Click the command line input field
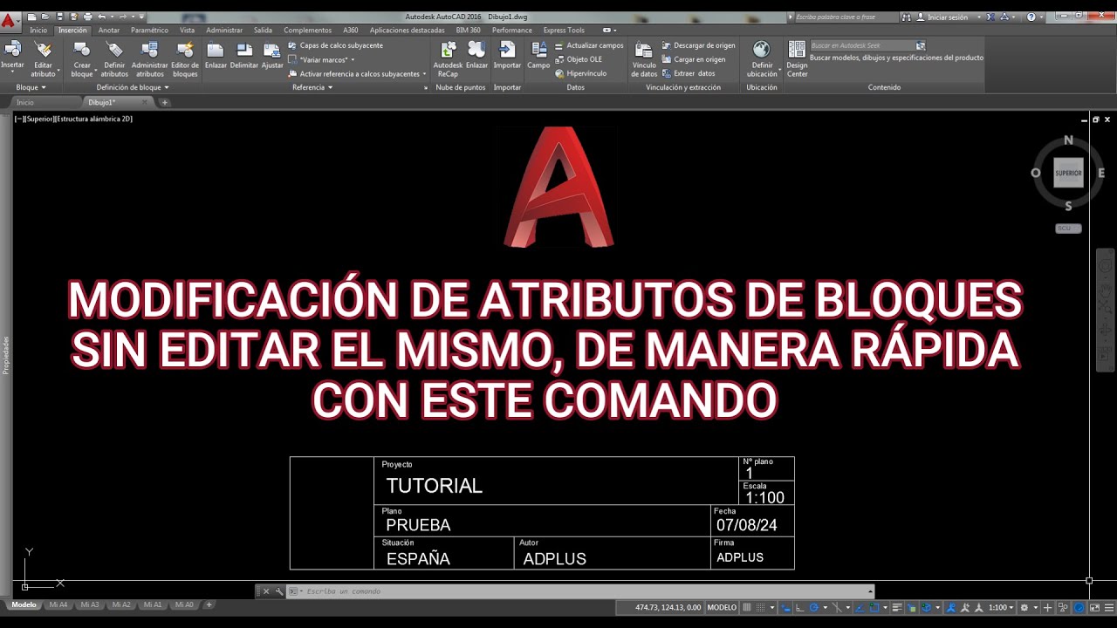Image resolution: width=1117 pixels, height=628 pixels. (585, 591)
